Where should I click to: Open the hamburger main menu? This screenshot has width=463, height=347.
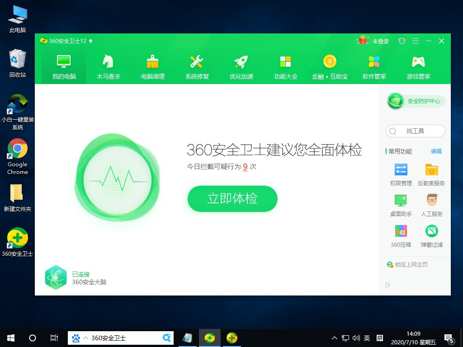[x=415, y=41]
